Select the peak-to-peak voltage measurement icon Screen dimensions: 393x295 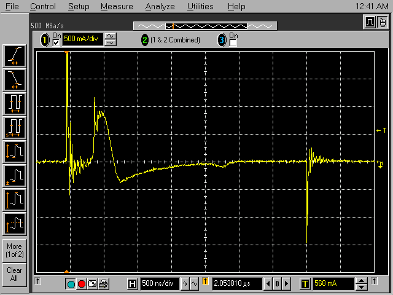[15, 152]
